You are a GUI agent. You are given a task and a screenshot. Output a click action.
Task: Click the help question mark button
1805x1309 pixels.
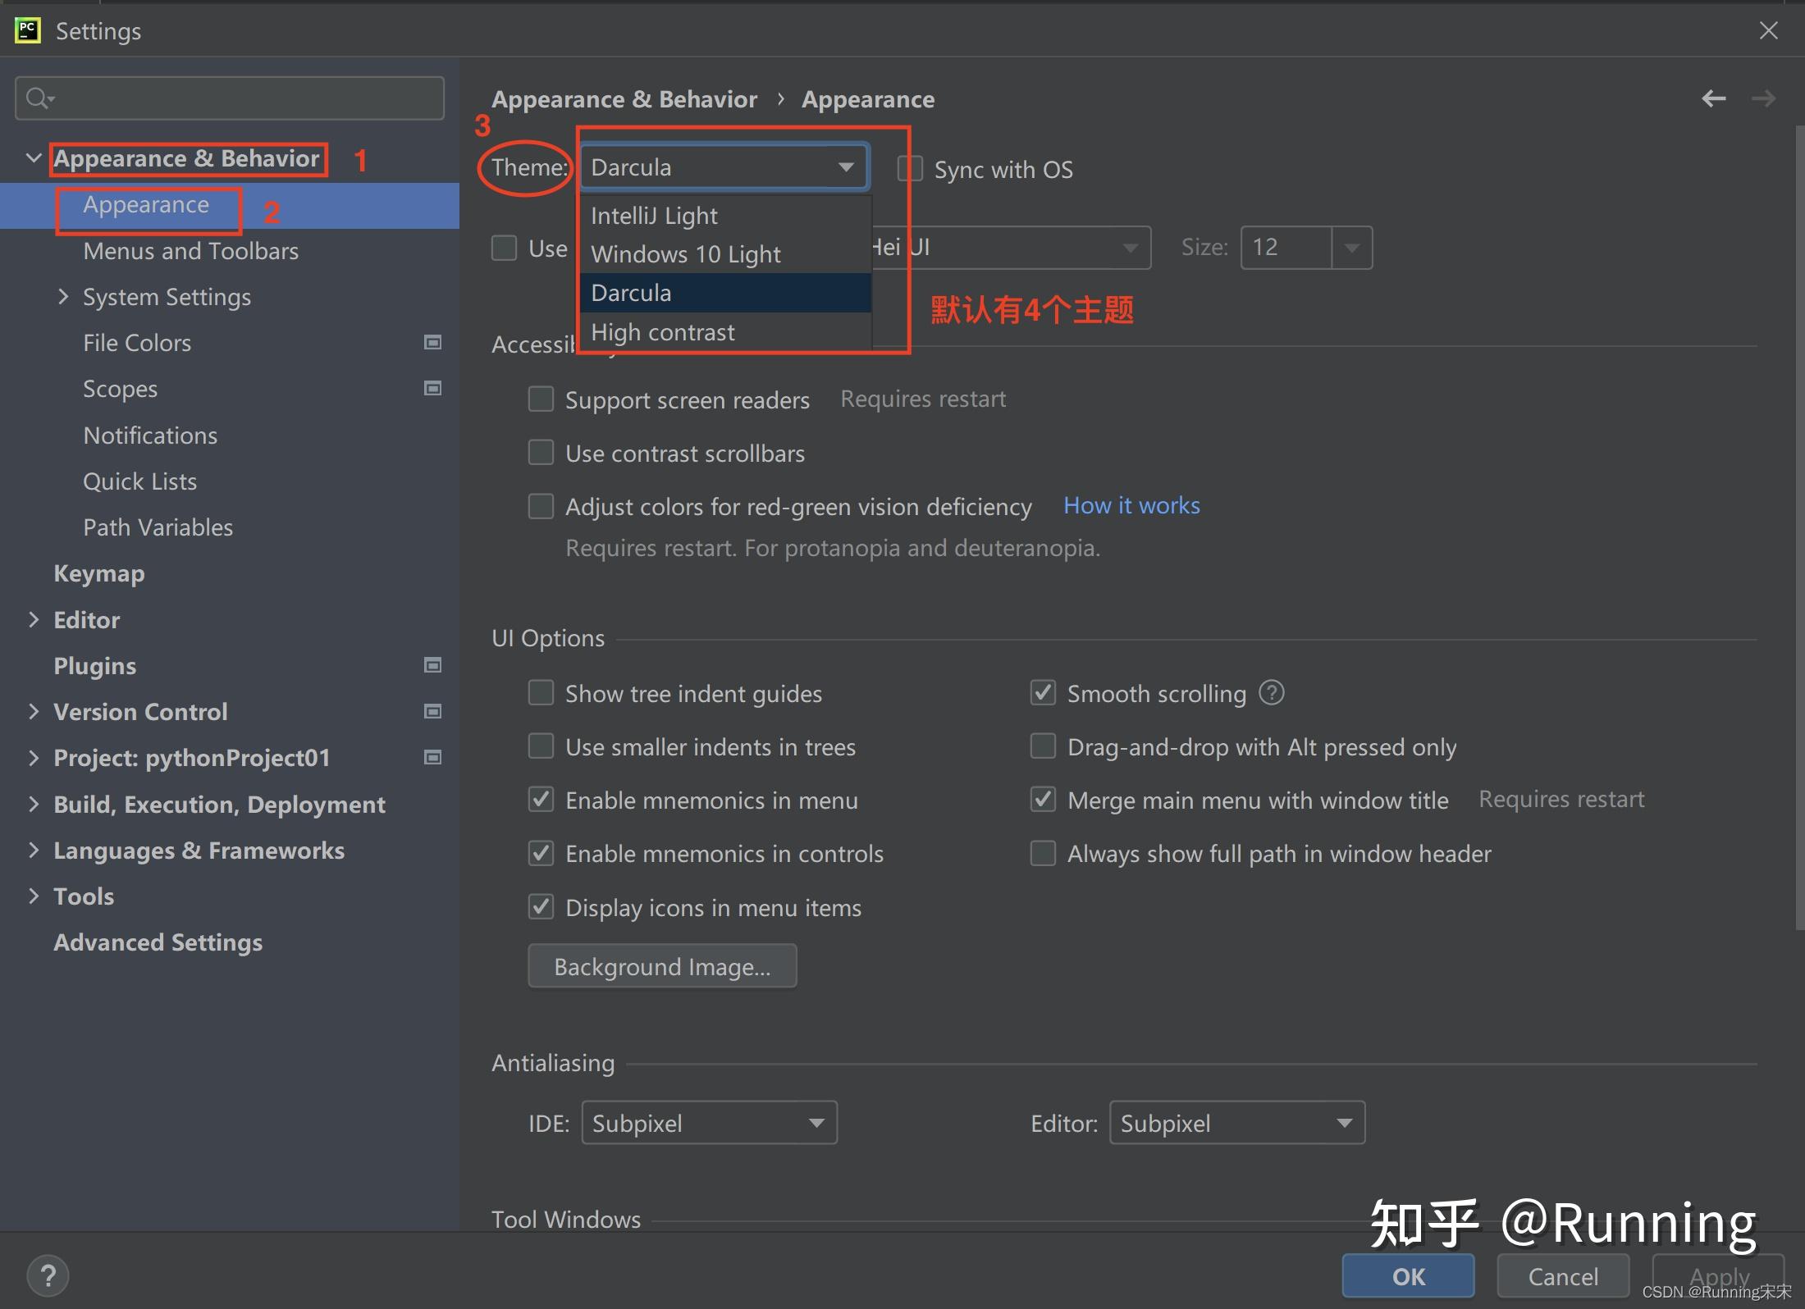point(48,1275)
